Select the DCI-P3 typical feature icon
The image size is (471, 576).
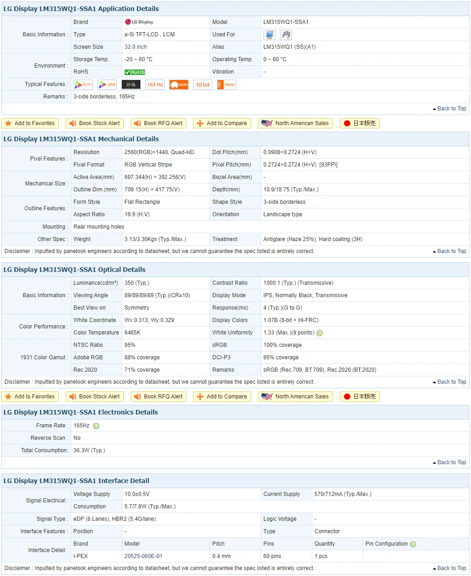83,85
